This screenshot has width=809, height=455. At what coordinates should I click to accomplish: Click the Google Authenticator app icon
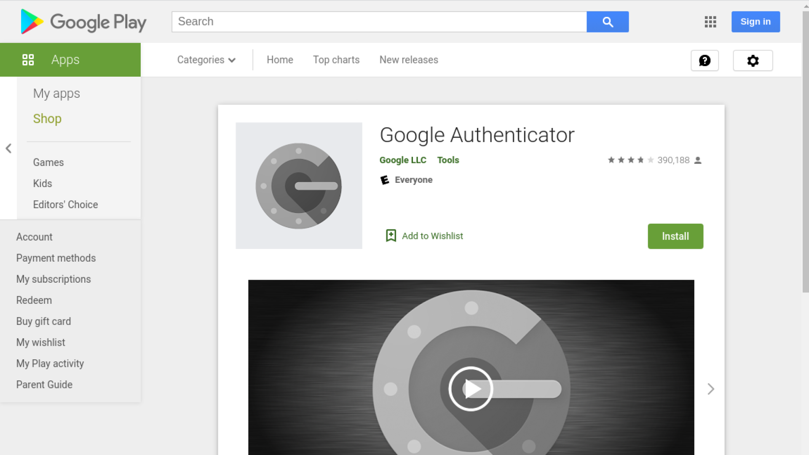(x=299, y=185)
